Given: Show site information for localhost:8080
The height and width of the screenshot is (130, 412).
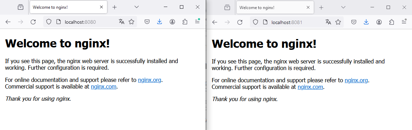Looking at the screenshot, I should click(x=59, y=22).
